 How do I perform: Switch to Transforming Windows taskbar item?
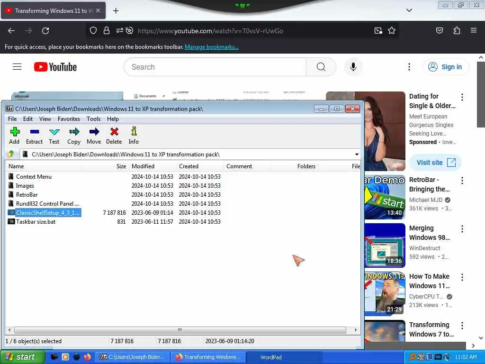208,357
